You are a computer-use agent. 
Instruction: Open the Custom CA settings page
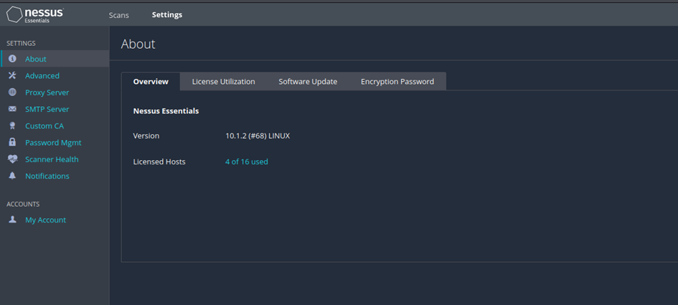(44, 126)
